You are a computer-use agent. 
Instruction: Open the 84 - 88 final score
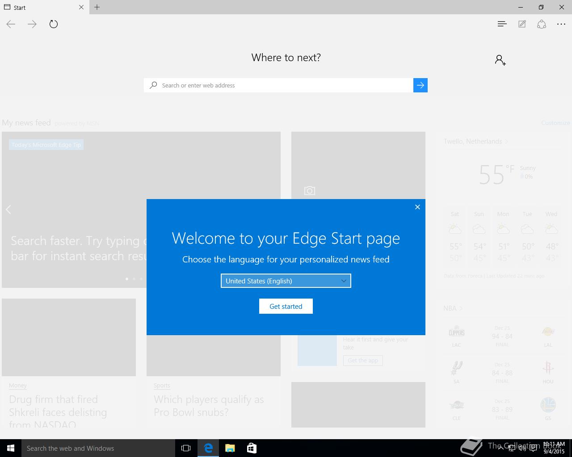click(502, 373)
